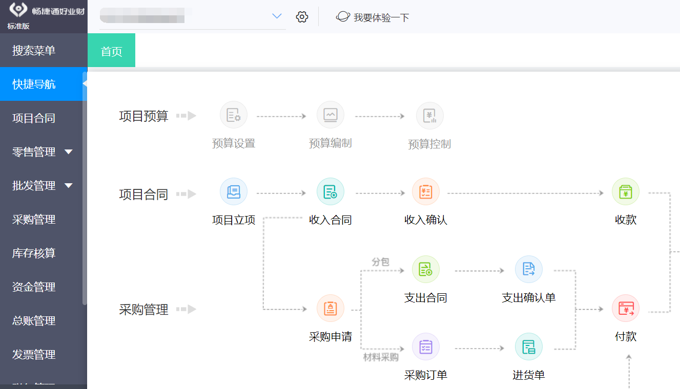
Task: Click the 畅捷通好业财 logo
Action: [x=47, y=10]
